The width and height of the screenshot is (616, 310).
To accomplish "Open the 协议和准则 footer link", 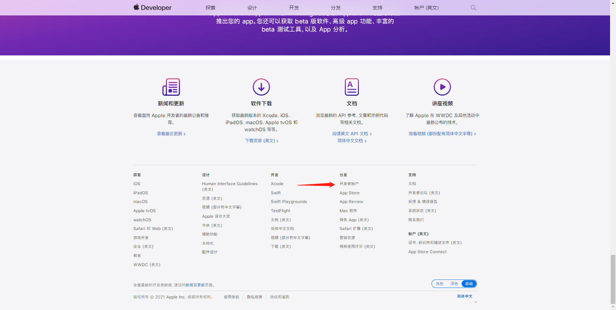I will tap(280, 297).
